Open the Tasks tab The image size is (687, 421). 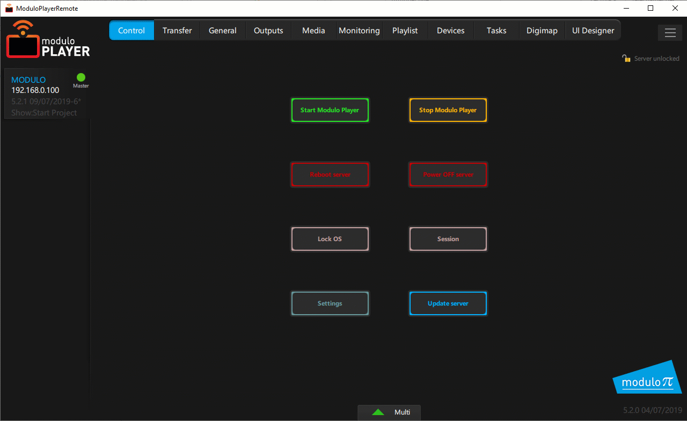tap(496, 31)
